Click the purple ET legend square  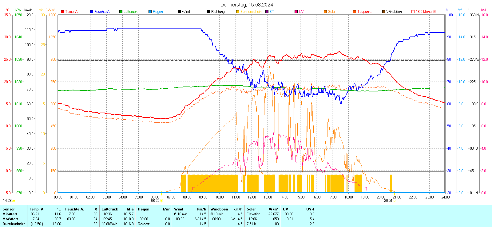(x=267, y=12)
